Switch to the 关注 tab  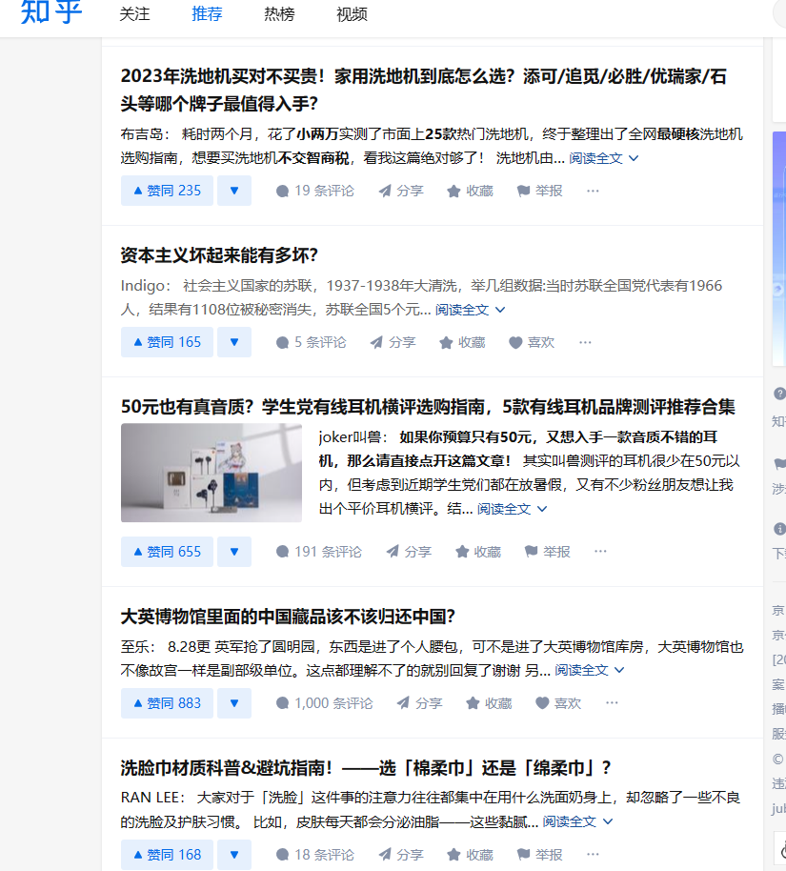[134, 14]
